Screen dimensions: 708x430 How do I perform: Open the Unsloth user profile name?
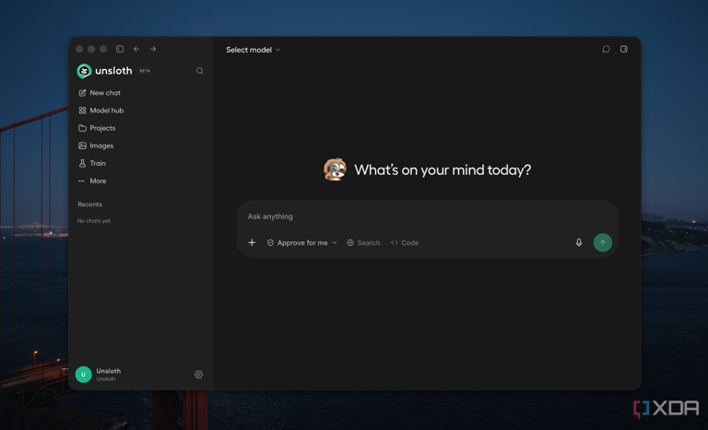tap(109, 371)
